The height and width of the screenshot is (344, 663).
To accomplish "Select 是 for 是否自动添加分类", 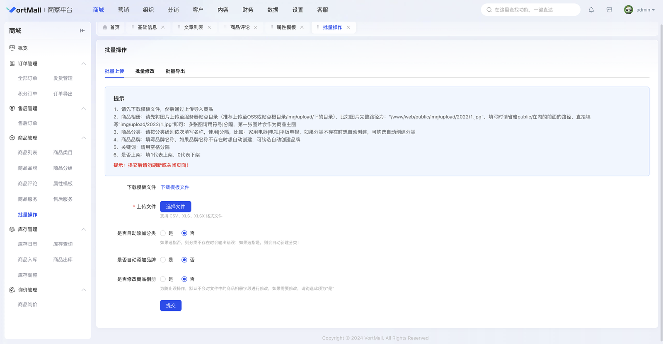I will (163, 233).
